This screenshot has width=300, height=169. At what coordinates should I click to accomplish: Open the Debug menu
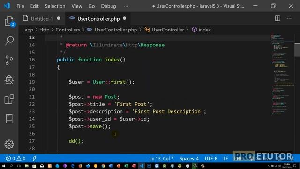click(x=108, y=6)
